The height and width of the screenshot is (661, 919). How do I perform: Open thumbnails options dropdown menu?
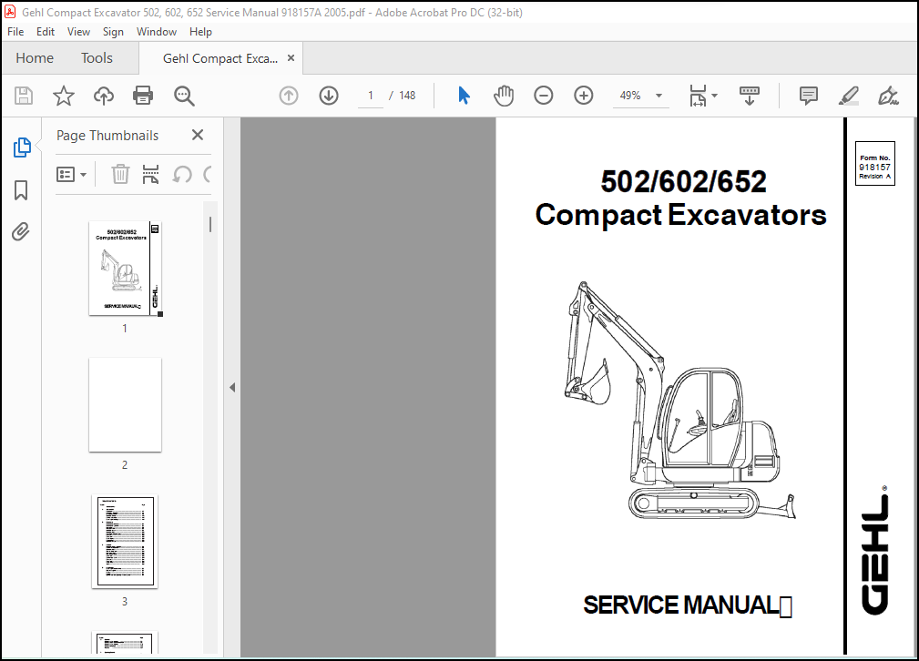(x=72, y=174)
